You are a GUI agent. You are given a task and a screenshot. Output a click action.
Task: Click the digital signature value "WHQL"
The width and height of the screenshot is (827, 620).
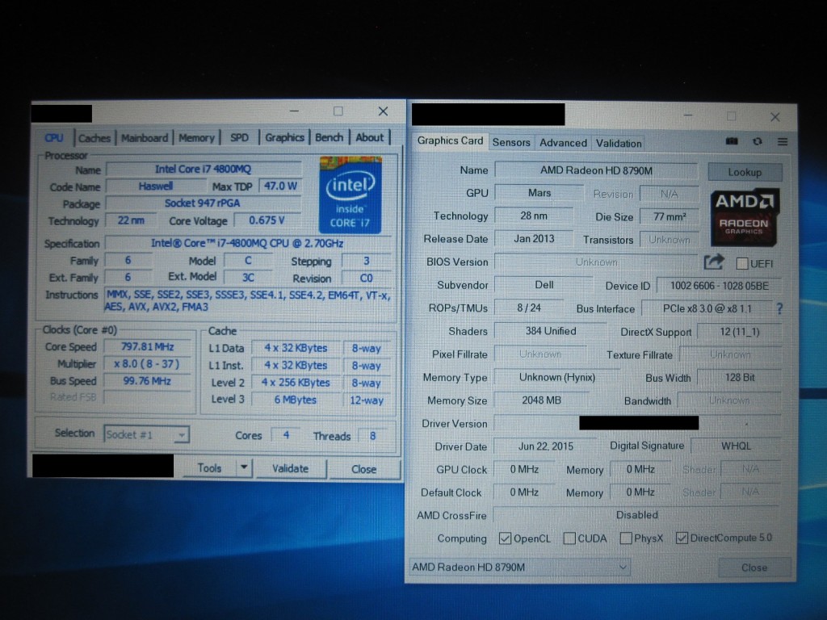pyautogui.click(x=736, y=446)
